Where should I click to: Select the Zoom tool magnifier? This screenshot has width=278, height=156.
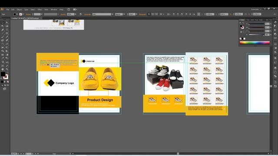pos(7,69)
